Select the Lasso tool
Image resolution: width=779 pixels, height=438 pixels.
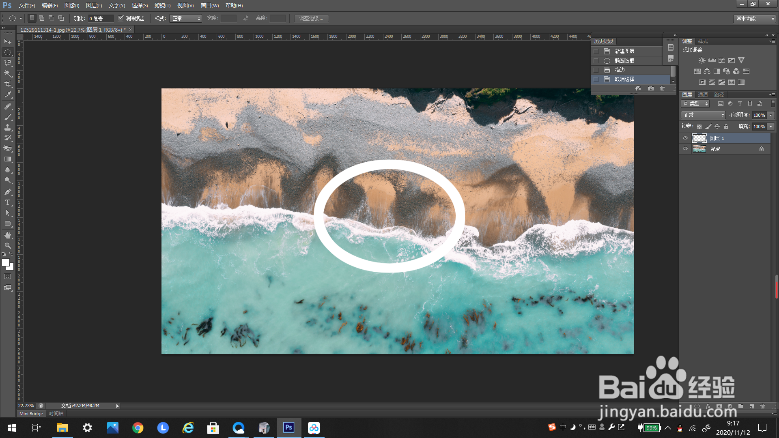[x=8, y=63]
